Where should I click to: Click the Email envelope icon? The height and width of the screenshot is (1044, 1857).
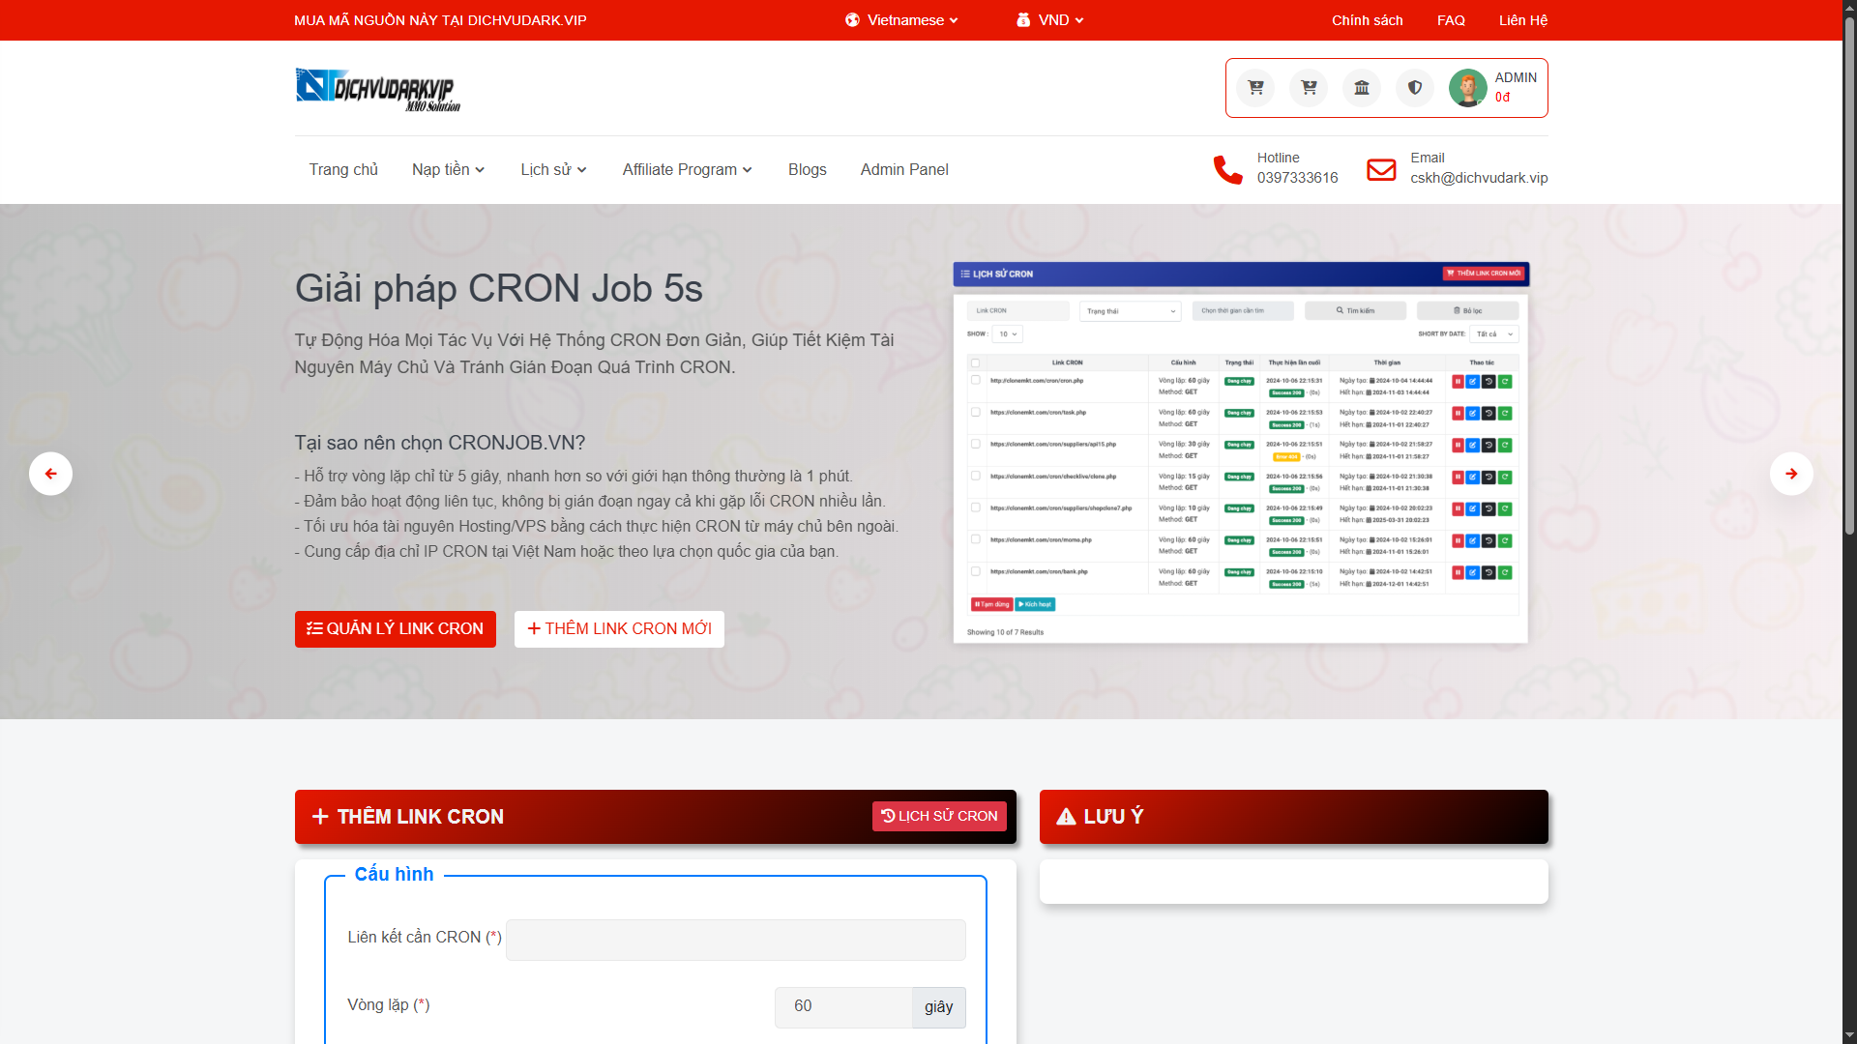click(1381, 170)
